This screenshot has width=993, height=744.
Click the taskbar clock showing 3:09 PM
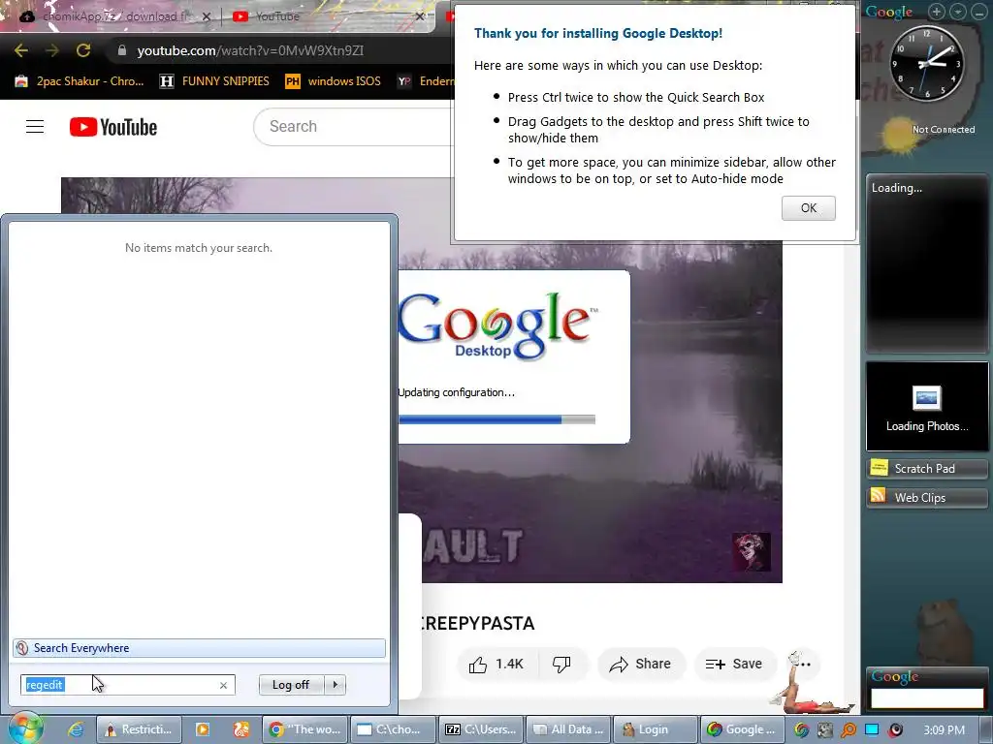coord(944,730)
